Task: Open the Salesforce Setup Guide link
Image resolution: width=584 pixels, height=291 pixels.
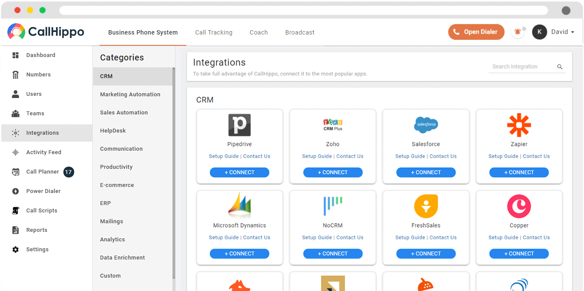Action: click(x=410, y=156)
